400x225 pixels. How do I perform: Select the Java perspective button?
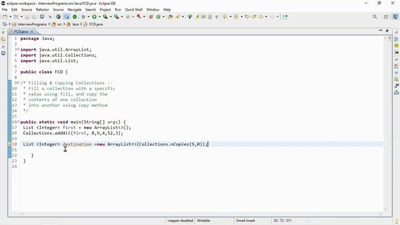pyautogui.click(x=396, y=17)
